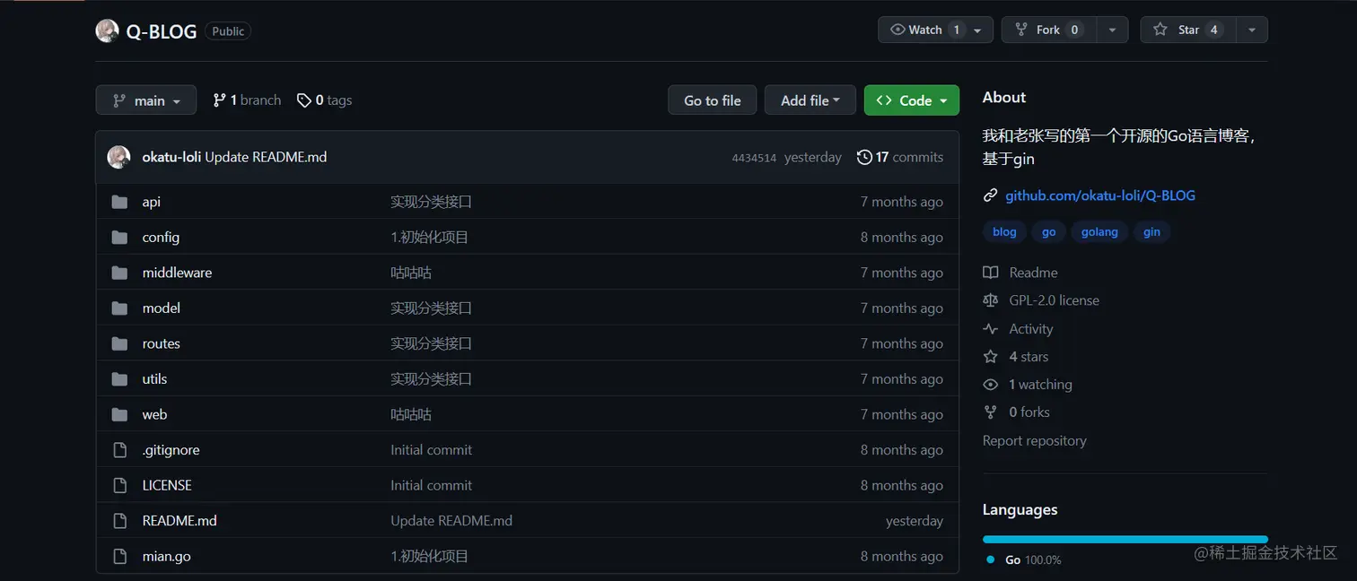Click the history clock icon by 17 commits
Screen dimensions: 1357x581
pos(864,157)
